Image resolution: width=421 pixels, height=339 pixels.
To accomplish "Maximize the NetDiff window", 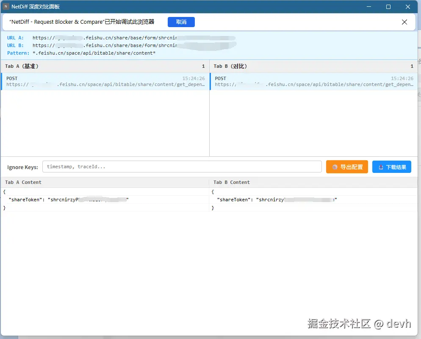I will 388,7.
